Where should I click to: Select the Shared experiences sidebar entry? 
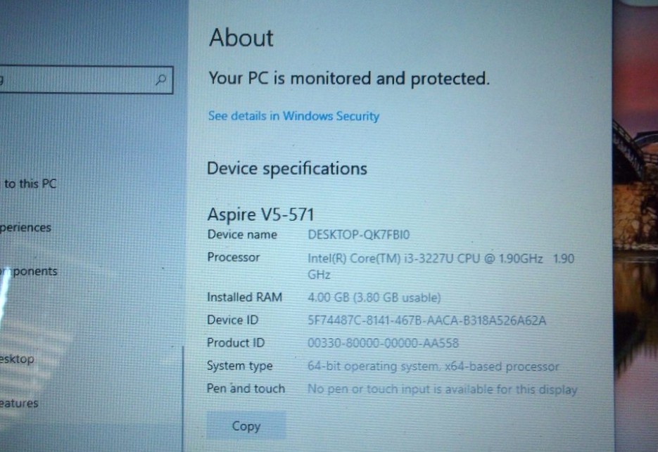25,228
